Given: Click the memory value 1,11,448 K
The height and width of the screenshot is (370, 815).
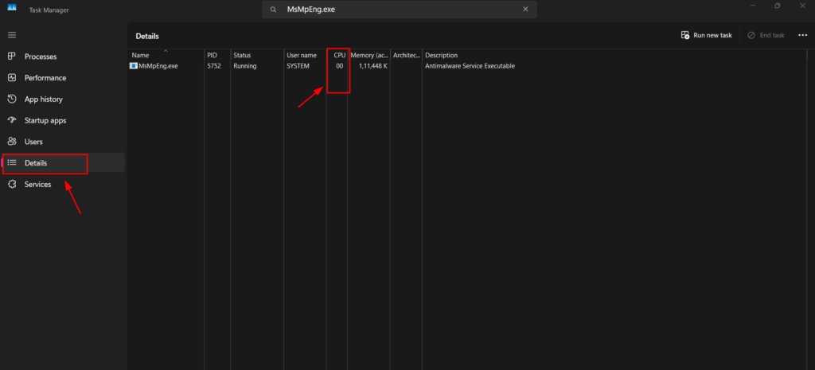Looking at the screenshot, I should [x=372, y=66].
